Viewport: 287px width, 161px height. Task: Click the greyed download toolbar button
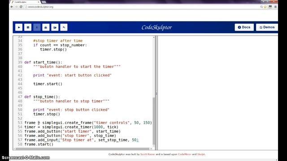click(37, 27)
